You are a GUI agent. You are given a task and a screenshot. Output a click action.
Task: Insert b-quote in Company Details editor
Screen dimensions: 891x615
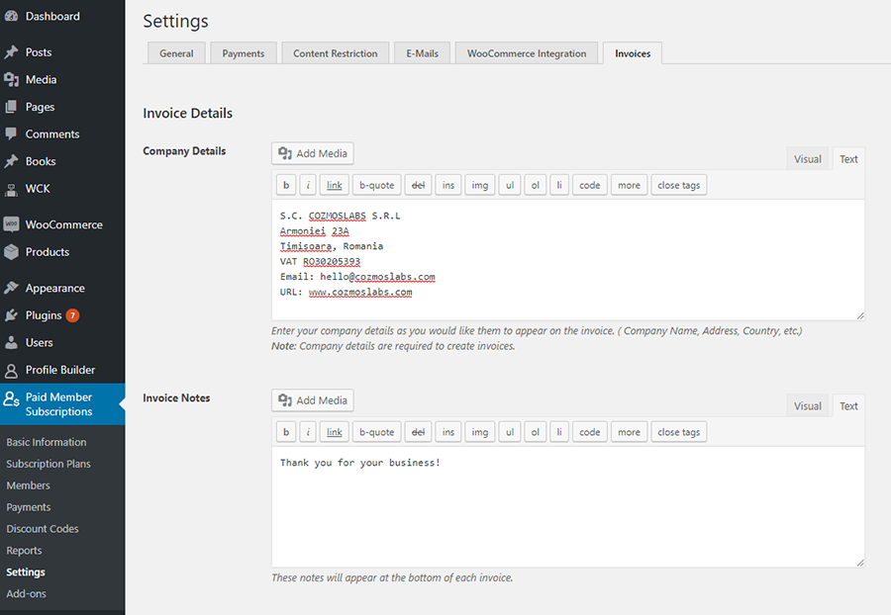click(377, 185)
